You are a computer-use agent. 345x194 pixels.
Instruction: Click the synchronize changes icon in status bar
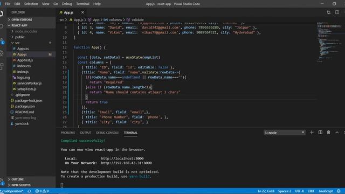(29, 191)
